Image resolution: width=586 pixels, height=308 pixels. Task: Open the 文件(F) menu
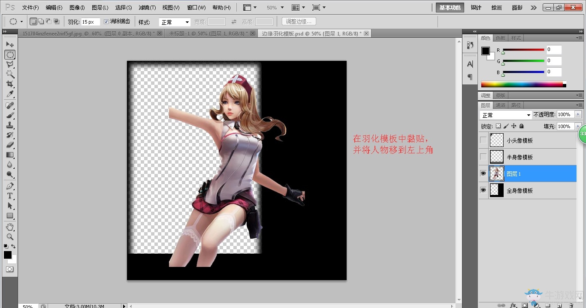(x=30, y=8)
